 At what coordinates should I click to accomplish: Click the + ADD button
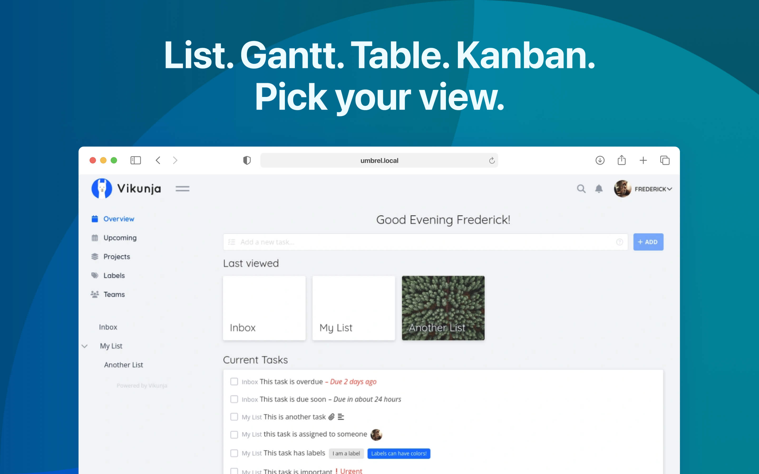coord(648,242)
